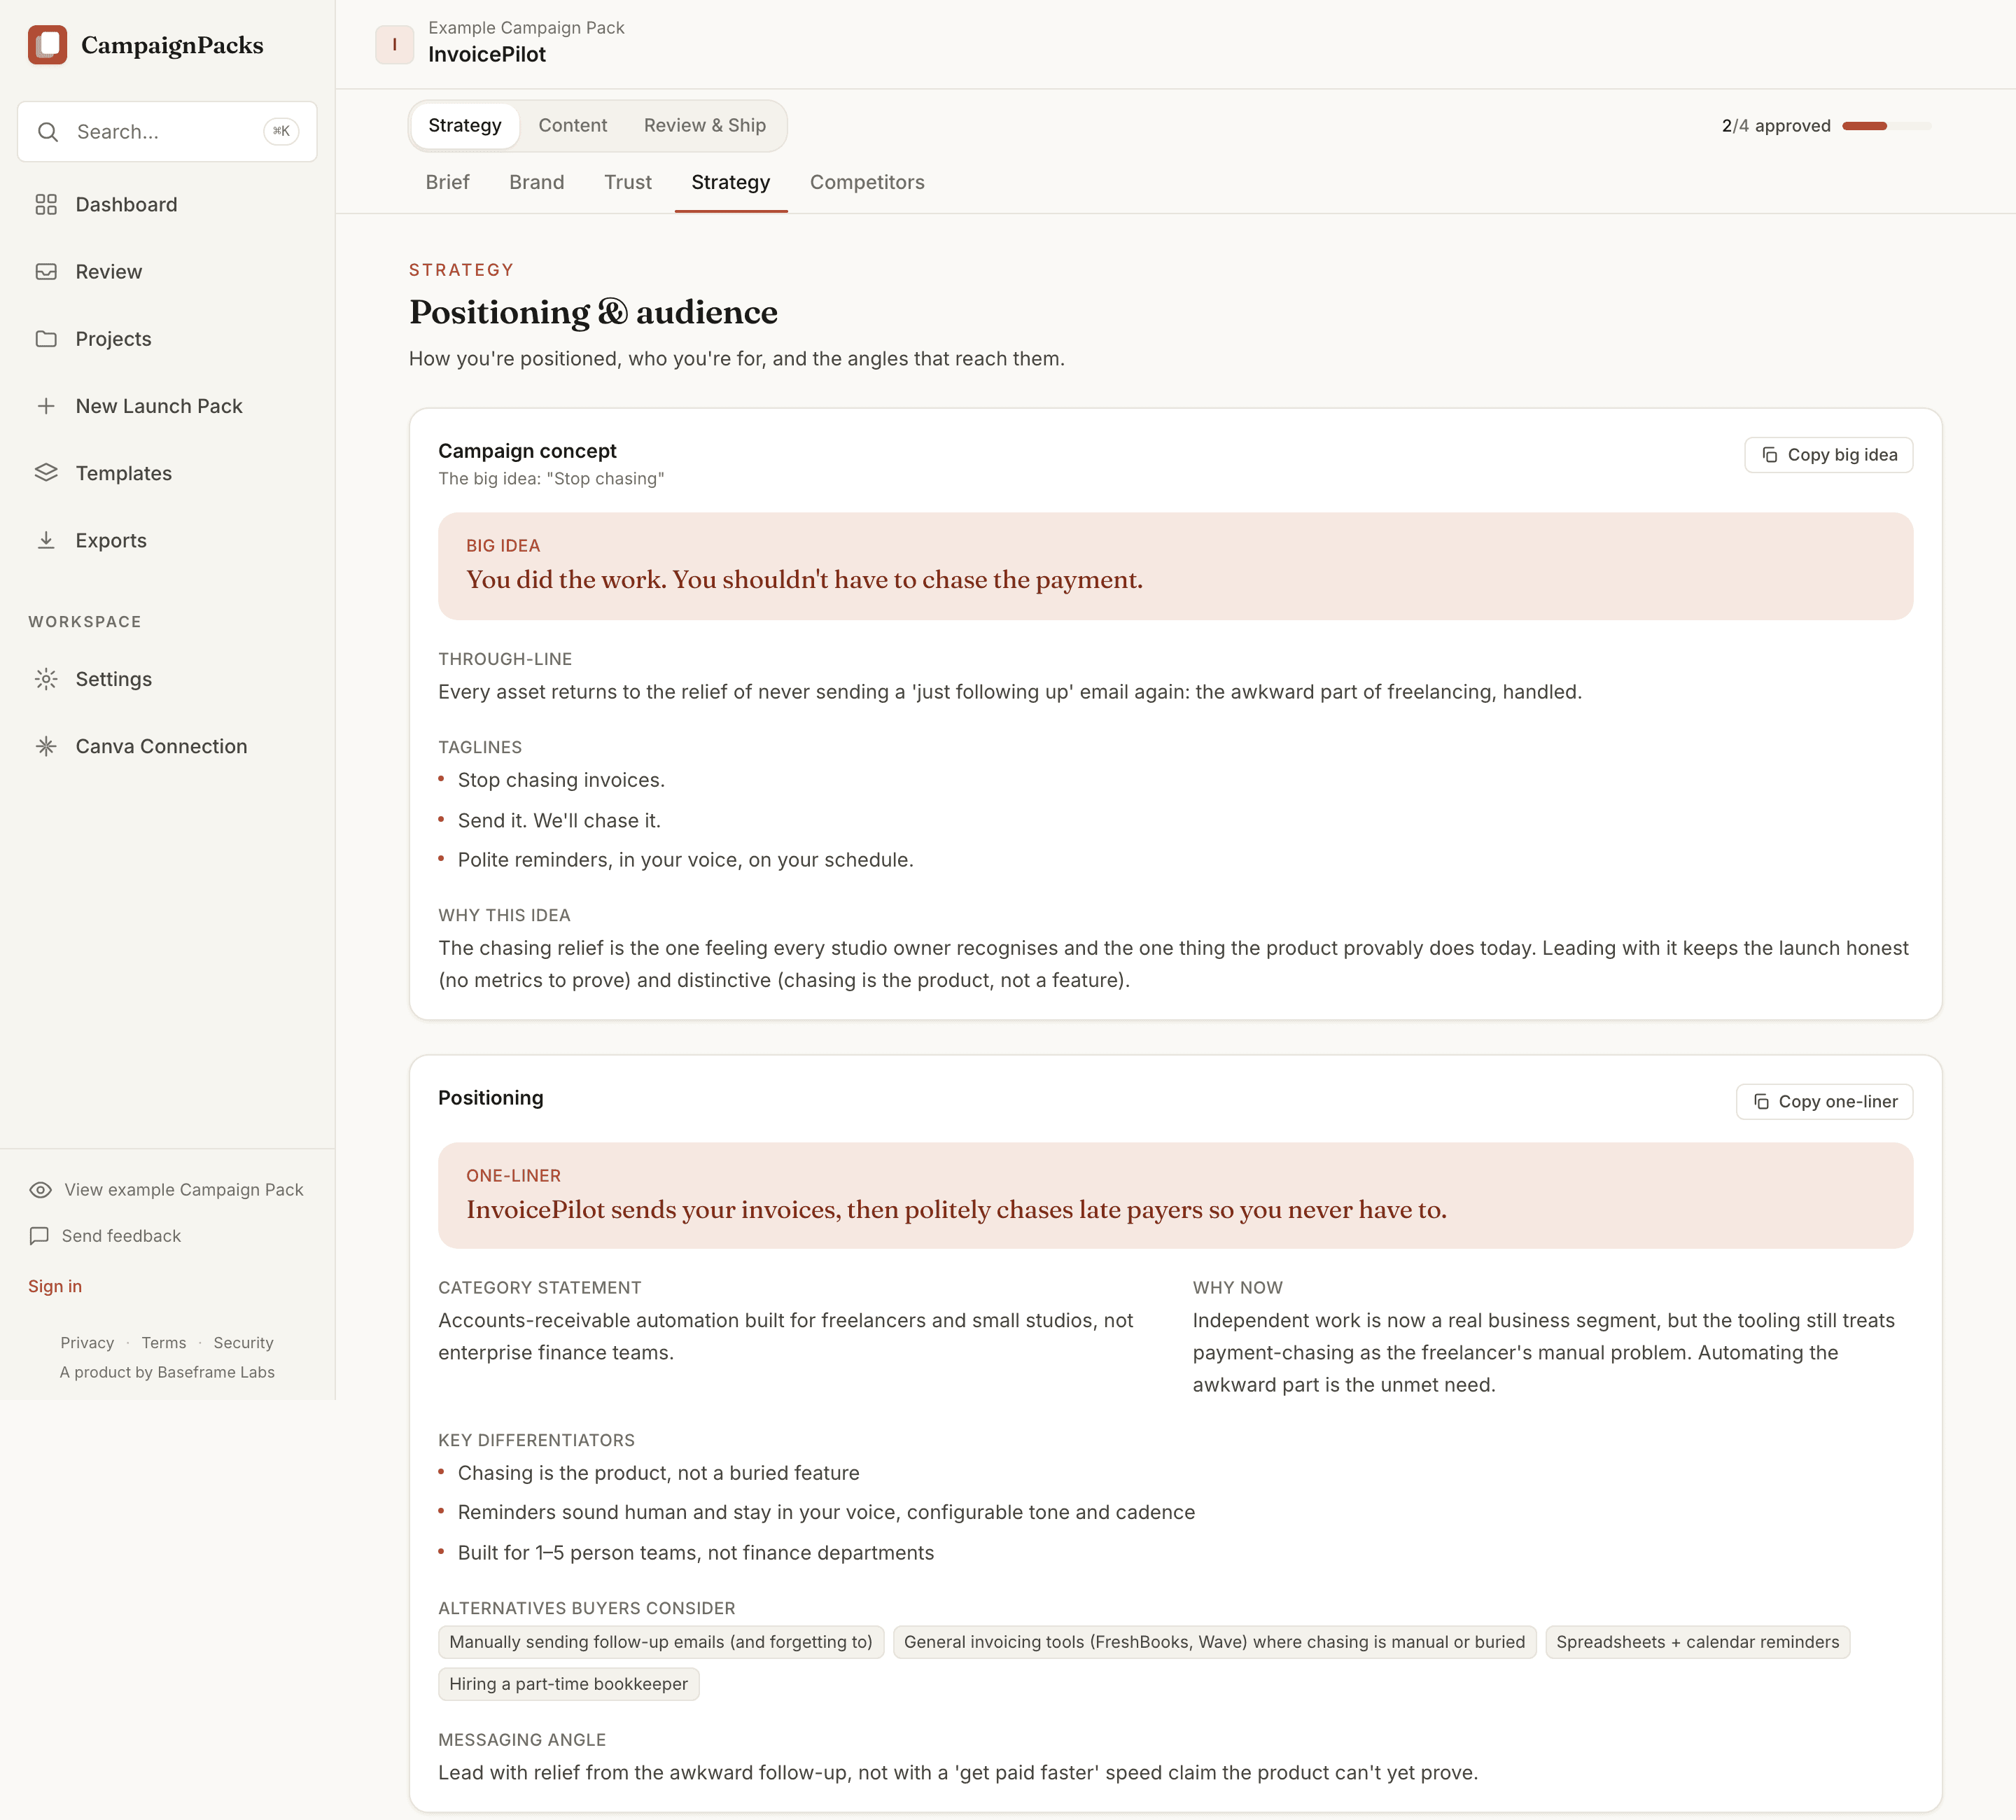Open the Terms link
The image size is (2016, 1820).
pyautogui.click(x=164, y=1343)
